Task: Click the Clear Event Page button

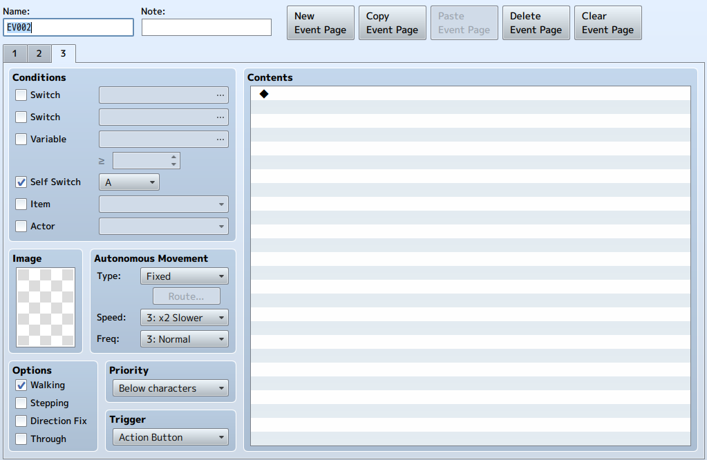Action: point(607,23)
